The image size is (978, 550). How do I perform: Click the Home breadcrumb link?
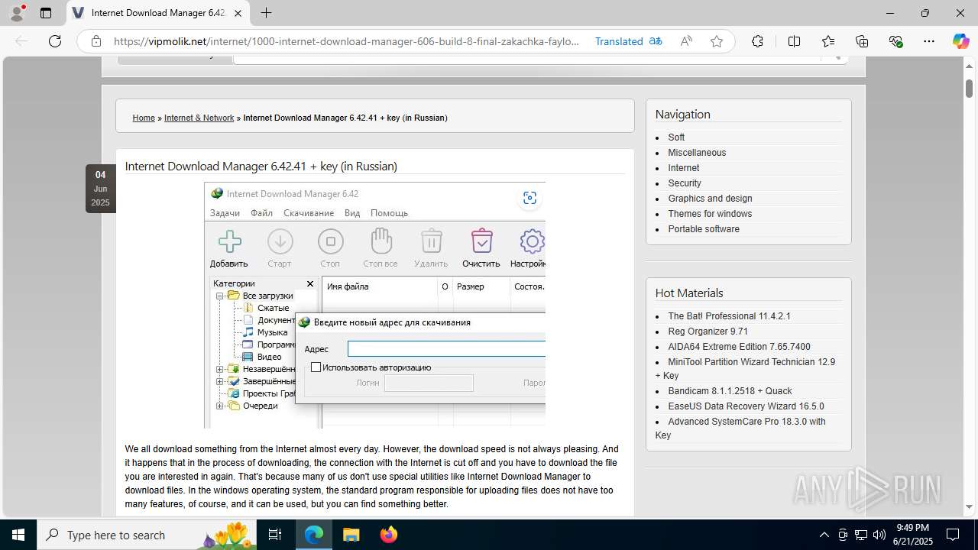click(144, 118)
